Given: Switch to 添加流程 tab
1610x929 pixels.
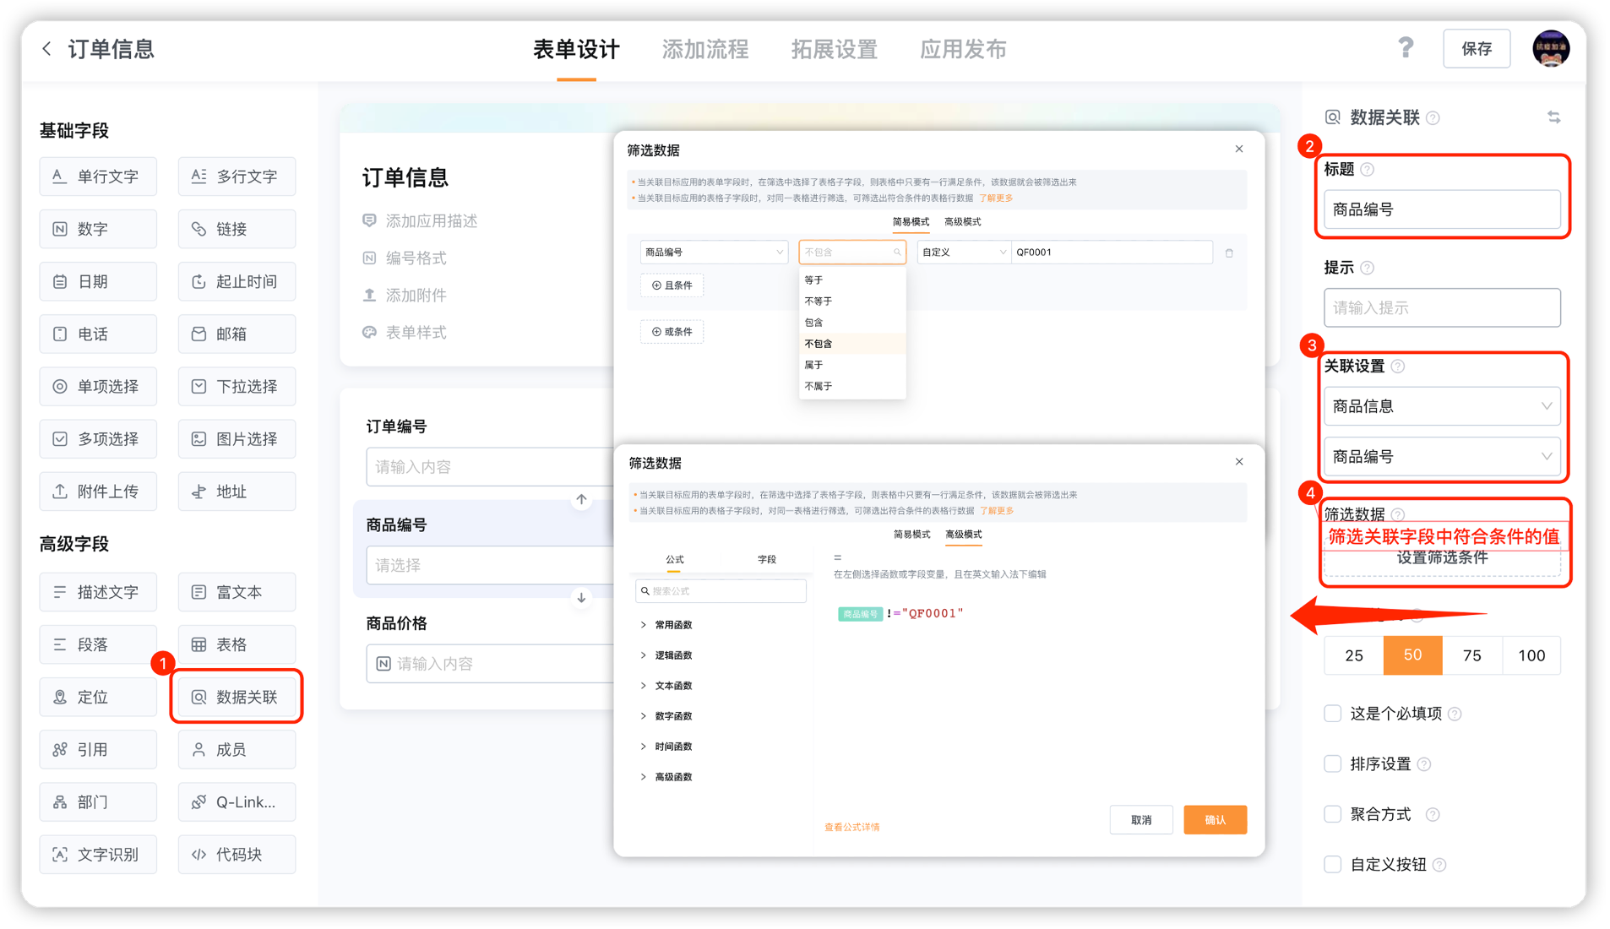Looking at the screenshot, I should click(x=704, y=49).
